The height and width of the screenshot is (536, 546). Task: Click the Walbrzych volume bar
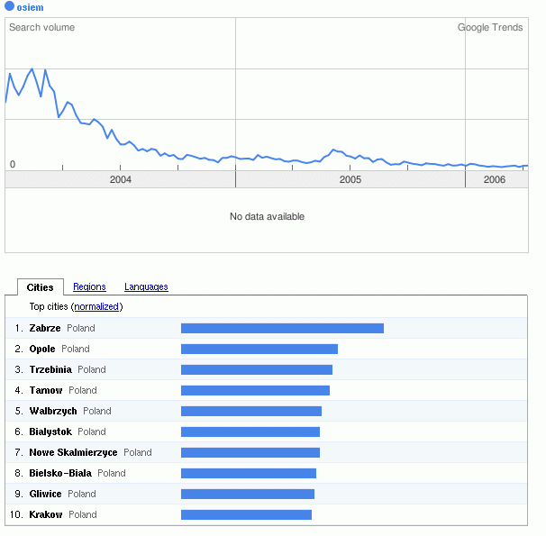(x=251, y=411)
